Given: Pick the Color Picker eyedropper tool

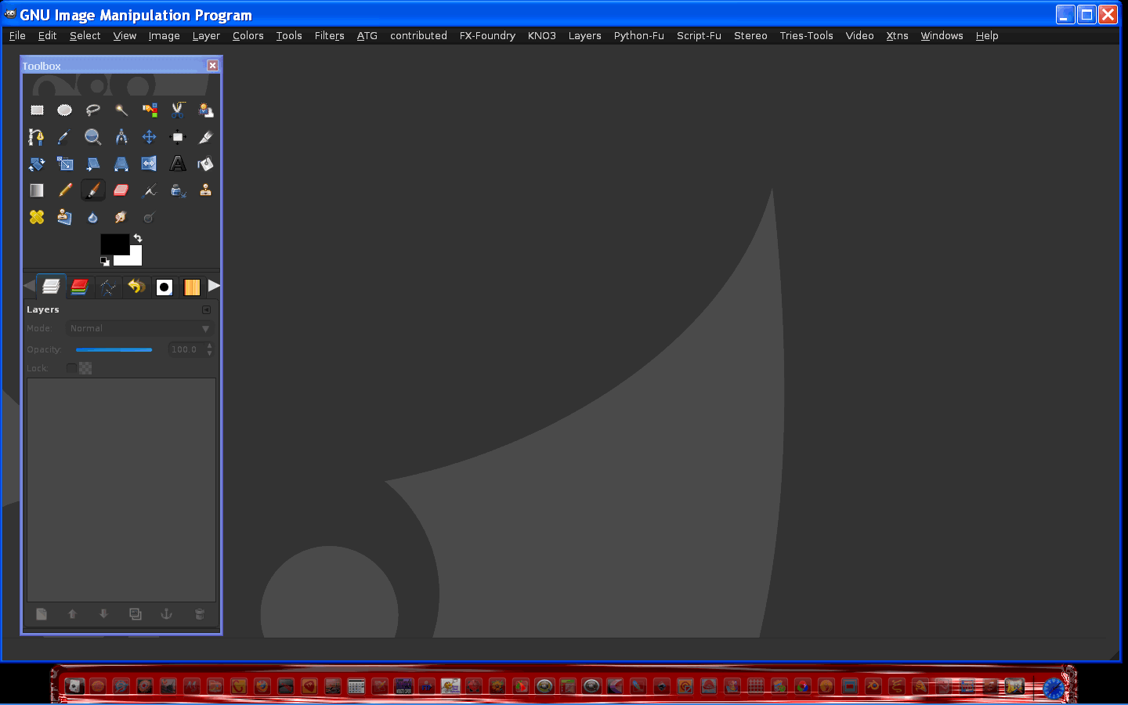Looking at the screenshot, I should (x=65, y=137).
